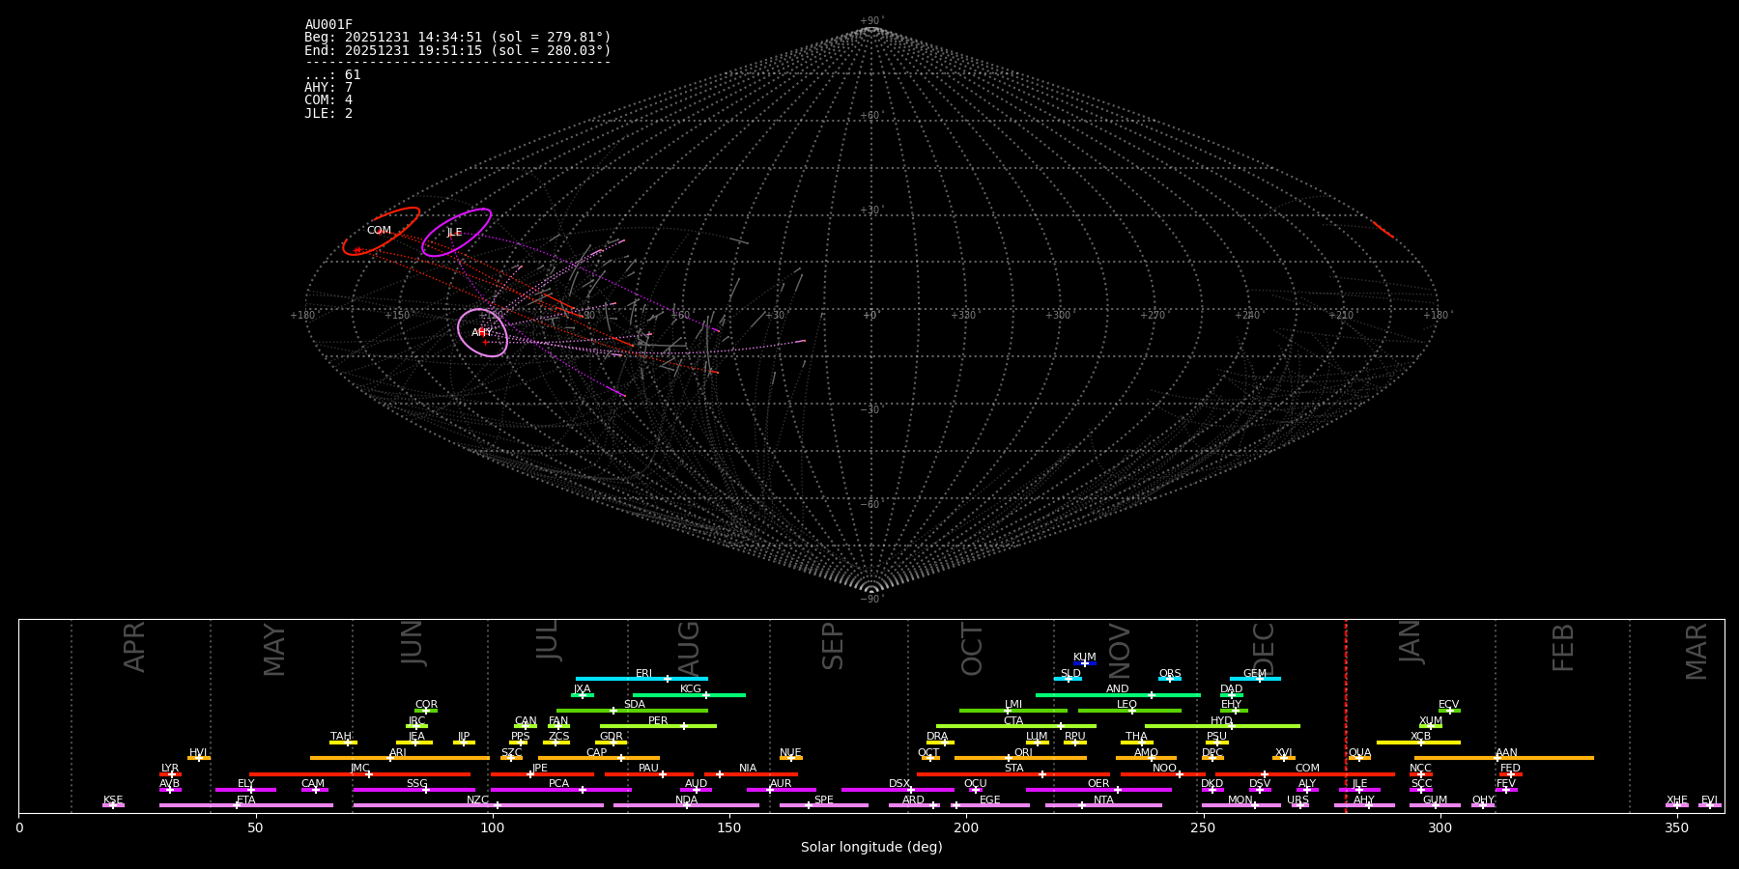The width and height of the screenshot is (1739, 869).
Task: Click the +0° longitude label at map center
Action: 870,315
